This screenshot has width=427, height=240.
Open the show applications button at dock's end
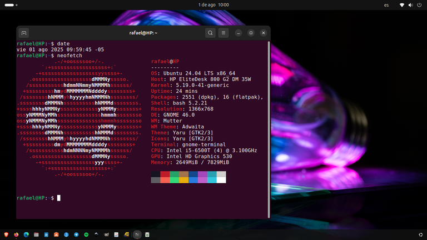pos(421,234)
